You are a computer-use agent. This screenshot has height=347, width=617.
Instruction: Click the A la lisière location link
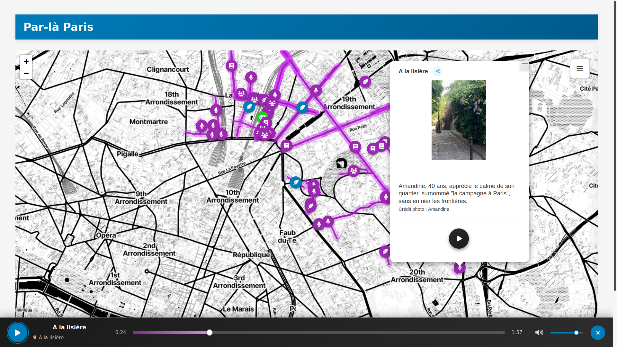pos(51,338)
